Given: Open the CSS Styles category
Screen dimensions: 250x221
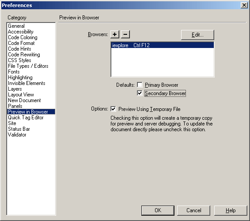Looking at the screenshot, I should pyautogui.click(x=19, y=60).
